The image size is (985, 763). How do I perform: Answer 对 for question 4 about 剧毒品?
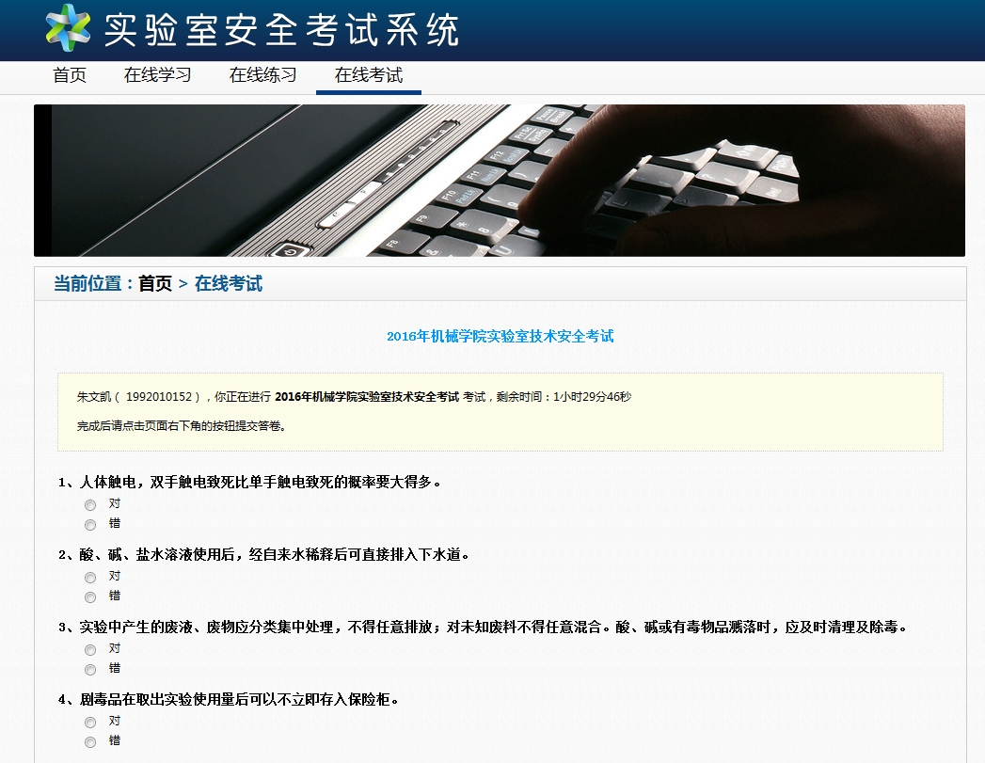[90, 723]
